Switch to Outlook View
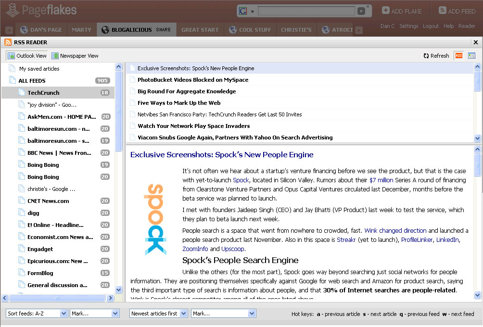This screenshot has width=483, height=327. tap(27, 56)
